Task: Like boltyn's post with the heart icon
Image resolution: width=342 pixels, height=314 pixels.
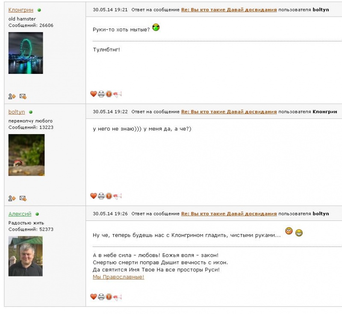Action: click(x=94, y=196)
